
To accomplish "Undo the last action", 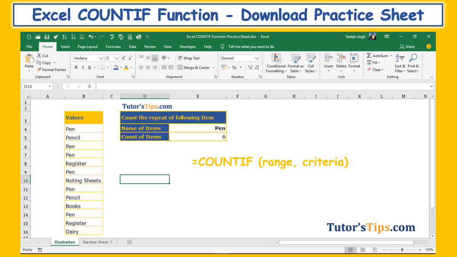I will tap(91, 37).
